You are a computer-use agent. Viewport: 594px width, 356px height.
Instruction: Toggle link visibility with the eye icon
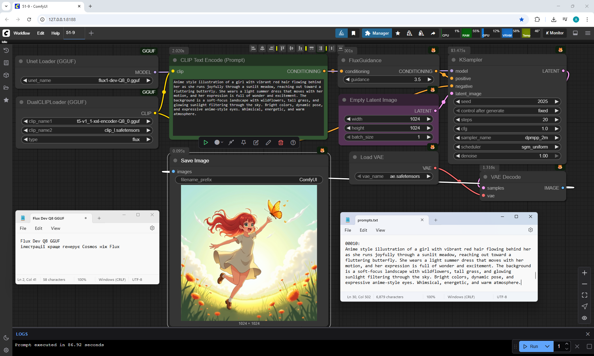584,318
